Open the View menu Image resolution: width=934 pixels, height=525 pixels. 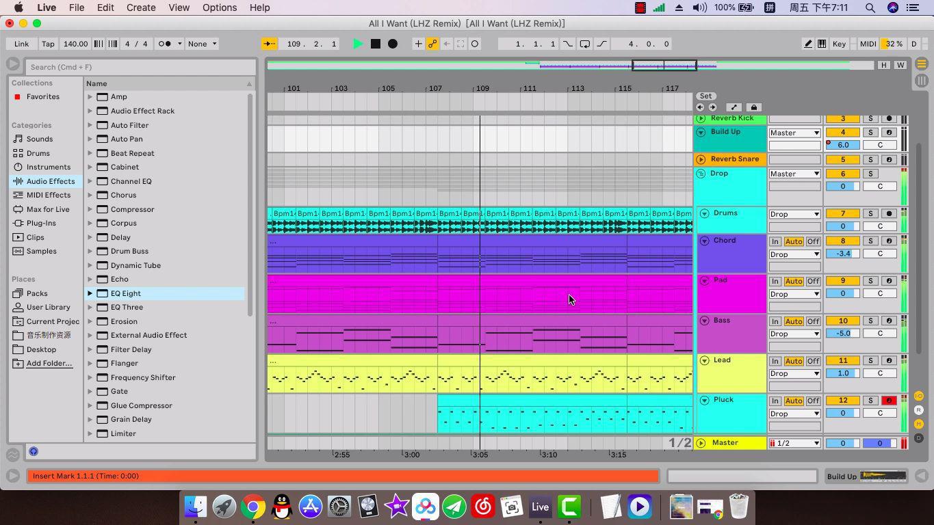pos(179,8)
